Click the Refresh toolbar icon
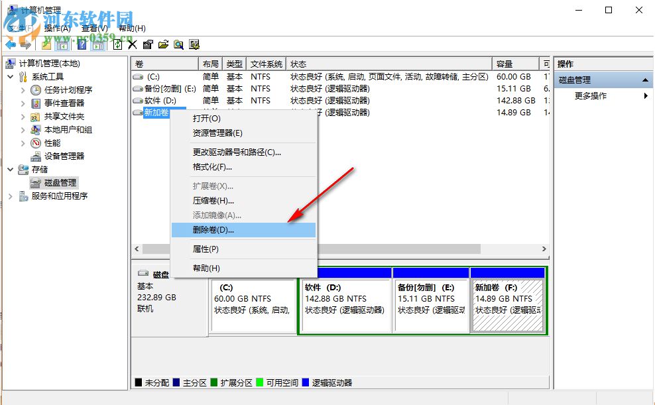 coord(117,44)
